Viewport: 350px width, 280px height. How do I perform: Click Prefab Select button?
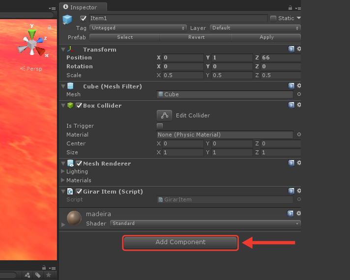(125, 37)
